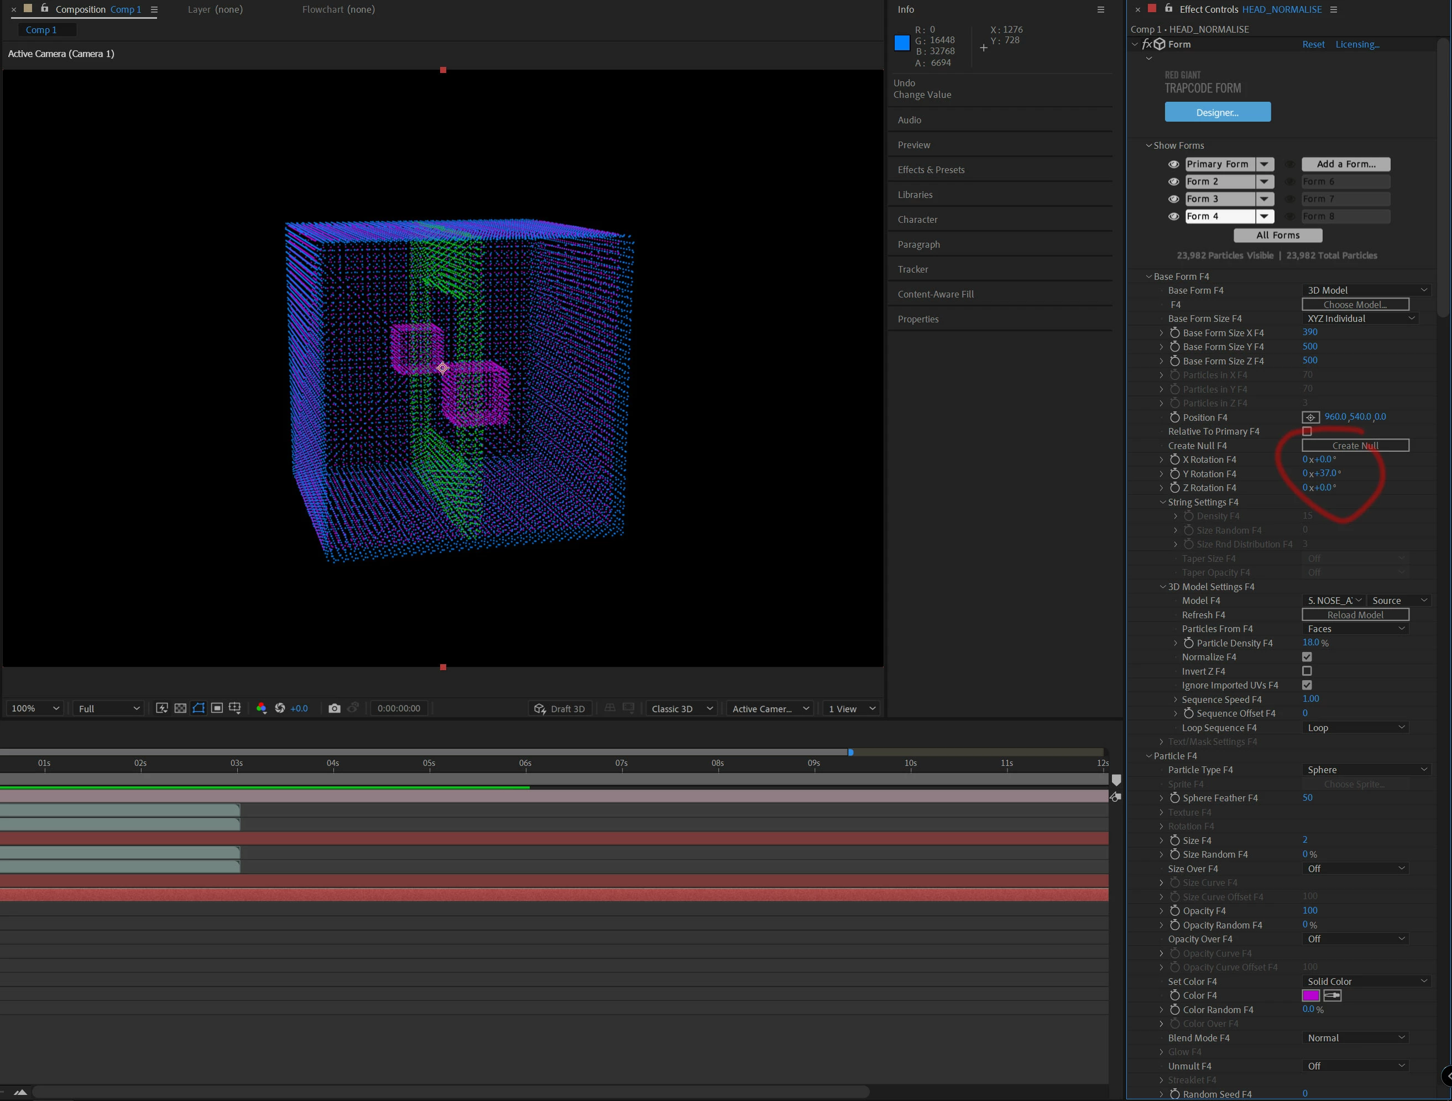Image resolution: width=1452 pixels, height=1101 pixels.
Task: Open the grid and guide options icon
Action: 235,708
